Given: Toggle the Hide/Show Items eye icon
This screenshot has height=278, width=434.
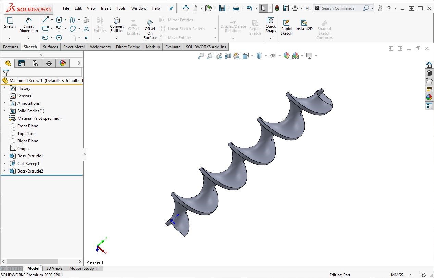Looking at the screenshot, I should click(x=273, y=56).
